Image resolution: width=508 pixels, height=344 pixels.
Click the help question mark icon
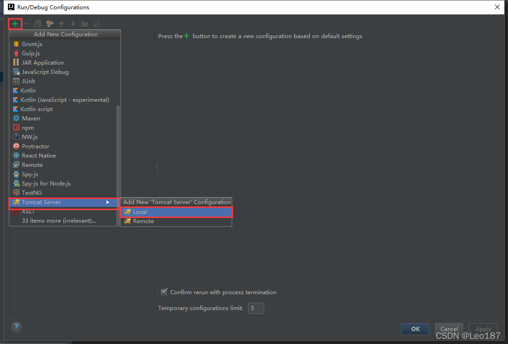coord(16,327)
